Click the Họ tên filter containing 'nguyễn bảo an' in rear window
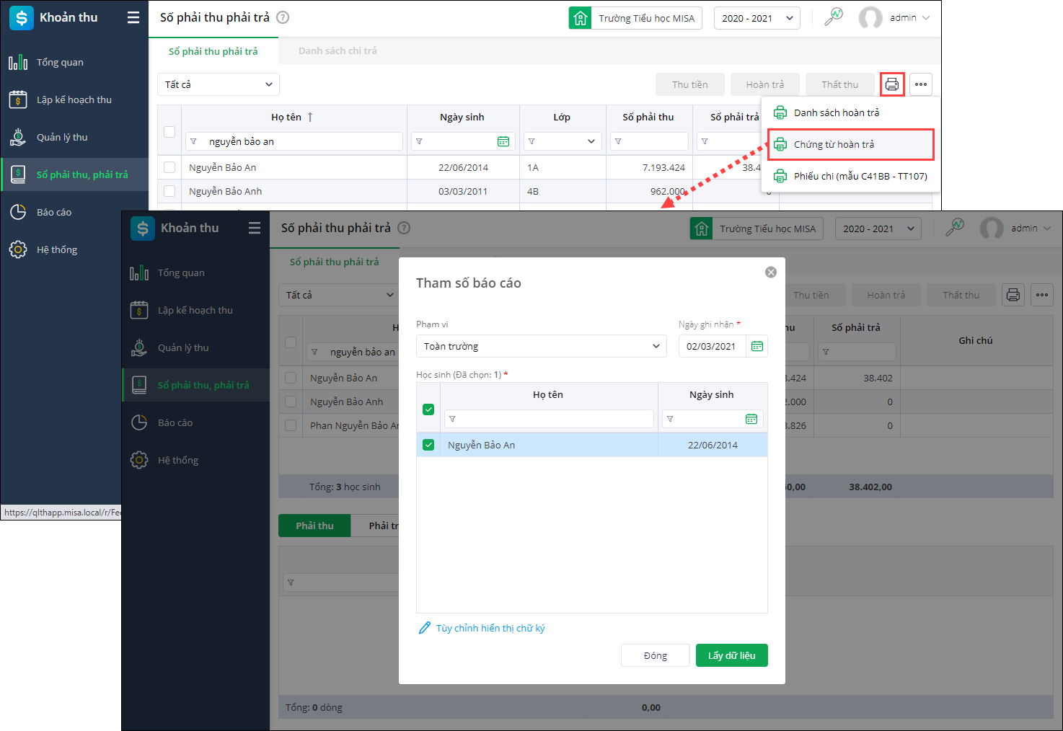The width and height of the screenshot is (1063, 731). (294, 141)
